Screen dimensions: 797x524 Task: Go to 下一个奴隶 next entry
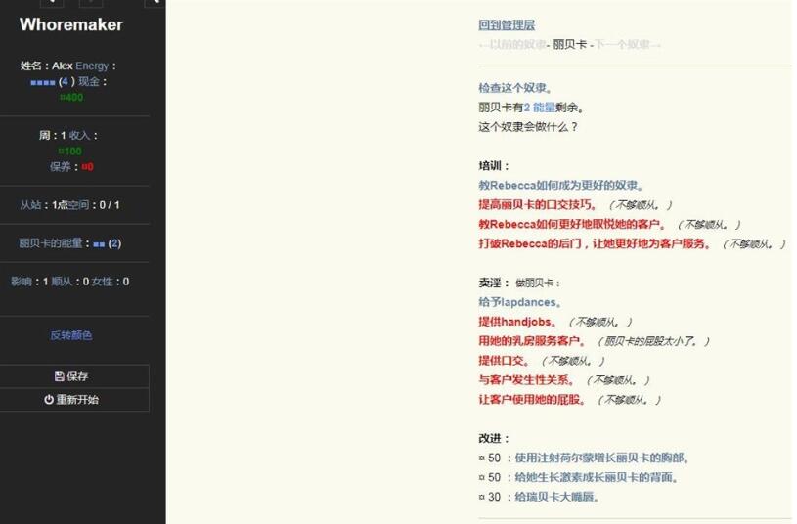pyautogui.click(x=628, y=45)
